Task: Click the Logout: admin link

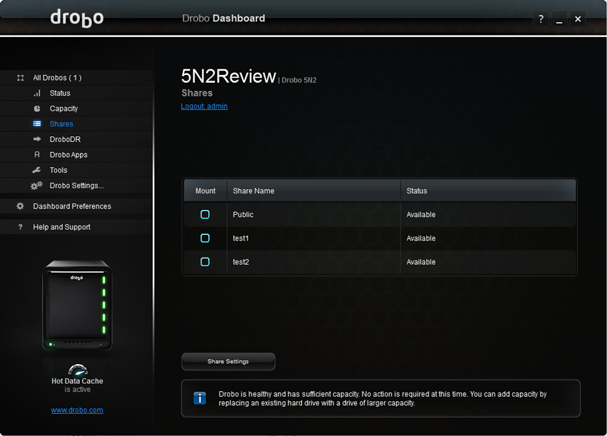Action: [204, 106]
